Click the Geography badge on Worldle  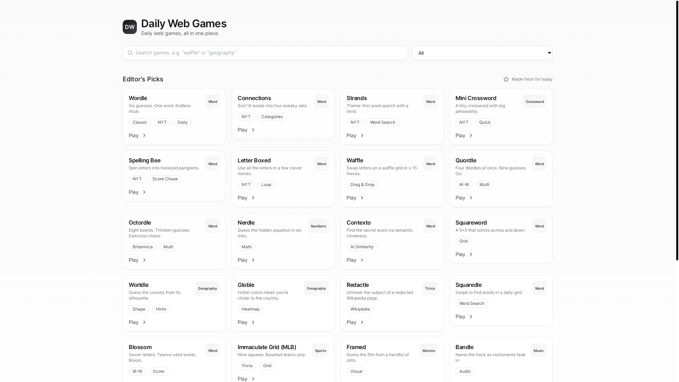tap(208, 288)
